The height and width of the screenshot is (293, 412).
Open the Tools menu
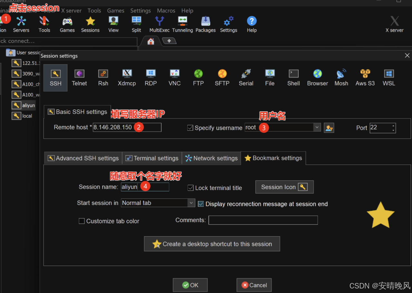click(94, 11)
